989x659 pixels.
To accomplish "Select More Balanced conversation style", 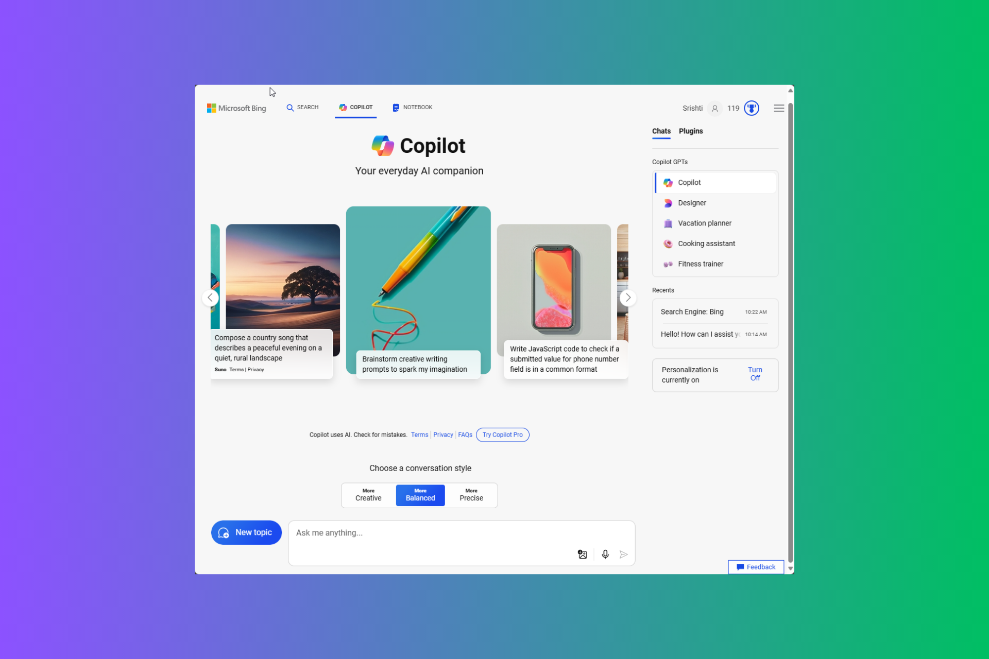I will (420, 495).
